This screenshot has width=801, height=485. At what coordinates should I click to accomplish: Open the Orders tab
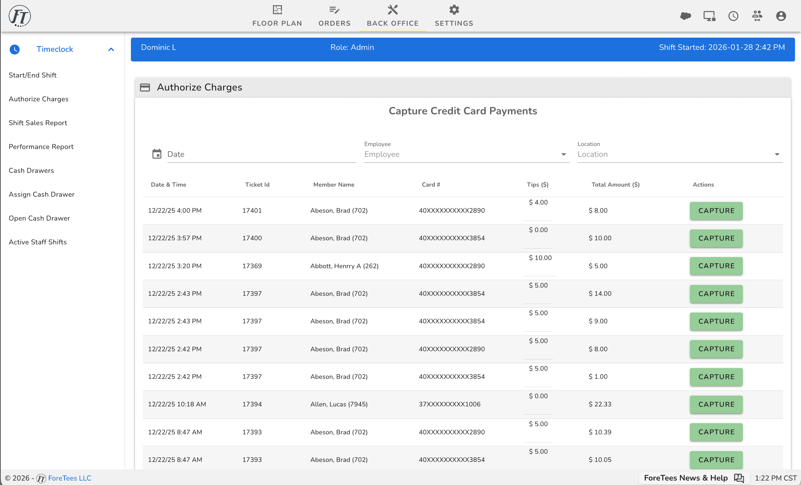coord(334,16)
